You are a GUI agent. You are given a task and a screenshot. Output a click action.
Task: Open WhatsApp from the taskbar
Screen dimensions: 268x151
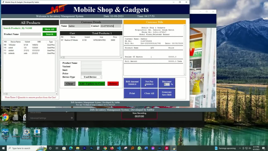(x=139, y=148)
